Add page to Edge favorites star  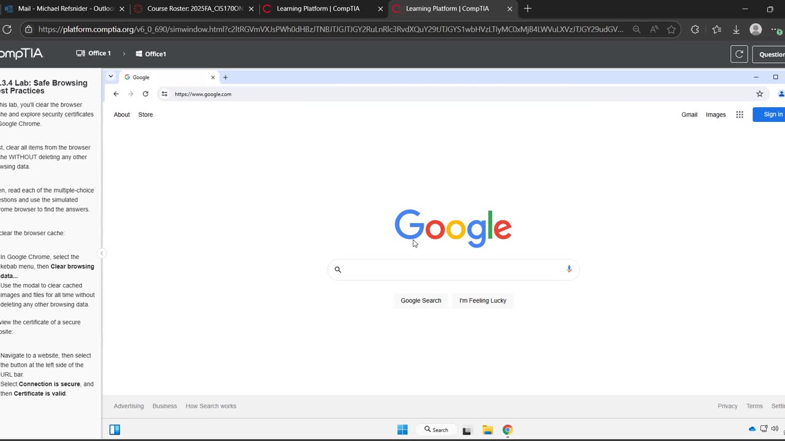pyautogui.click(x=672, y=29)
